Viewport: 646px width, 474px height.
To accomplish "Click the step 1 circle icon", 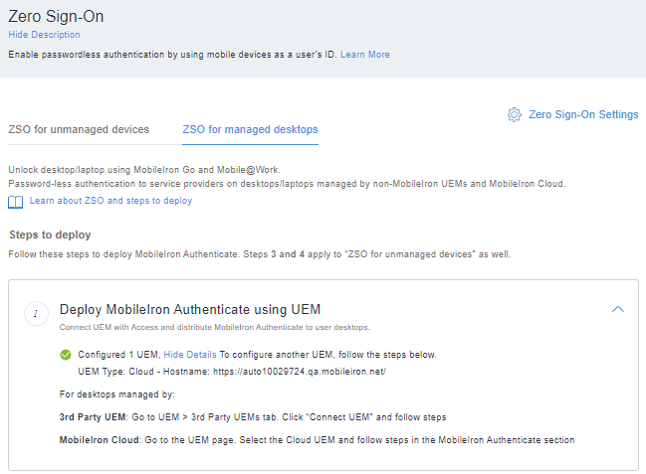I will click(36, 314).
